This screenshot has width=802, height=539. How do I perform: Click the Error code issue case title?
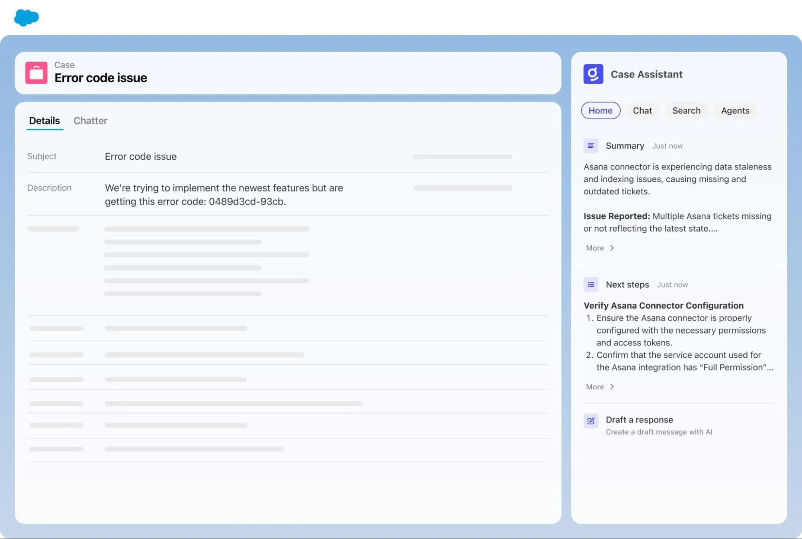[101, 78]
